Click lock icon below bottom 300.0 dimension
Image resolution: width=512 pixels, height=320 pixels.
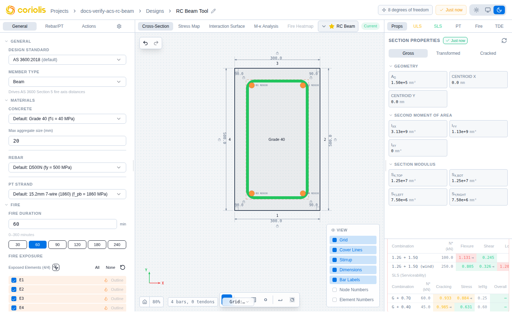[x=277, y=226]
